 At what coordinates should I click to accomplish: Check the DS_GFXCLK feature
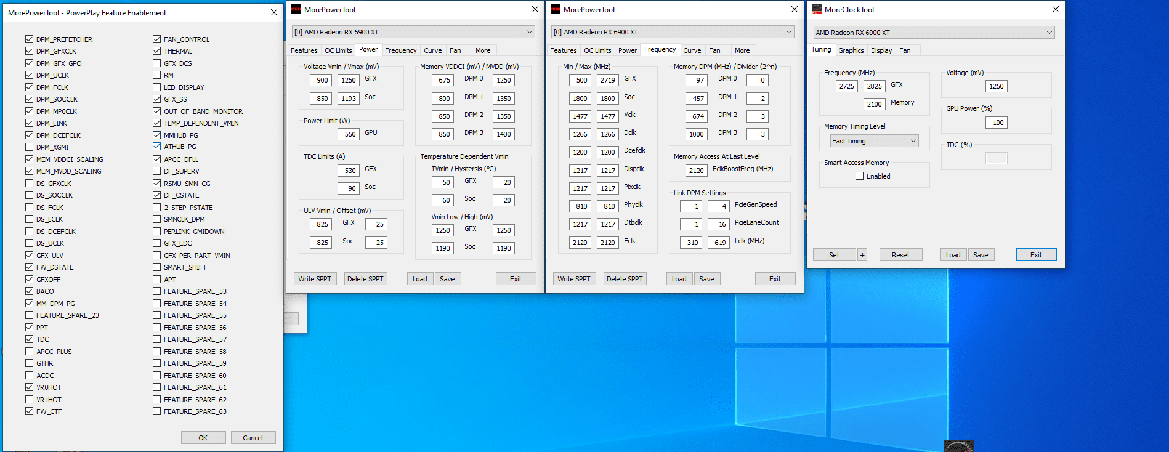(29, 183)
